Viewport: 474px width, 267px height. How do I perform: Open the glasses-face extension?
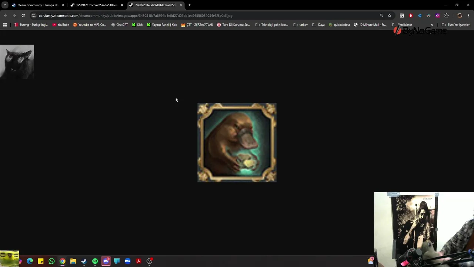click(428, 16)
